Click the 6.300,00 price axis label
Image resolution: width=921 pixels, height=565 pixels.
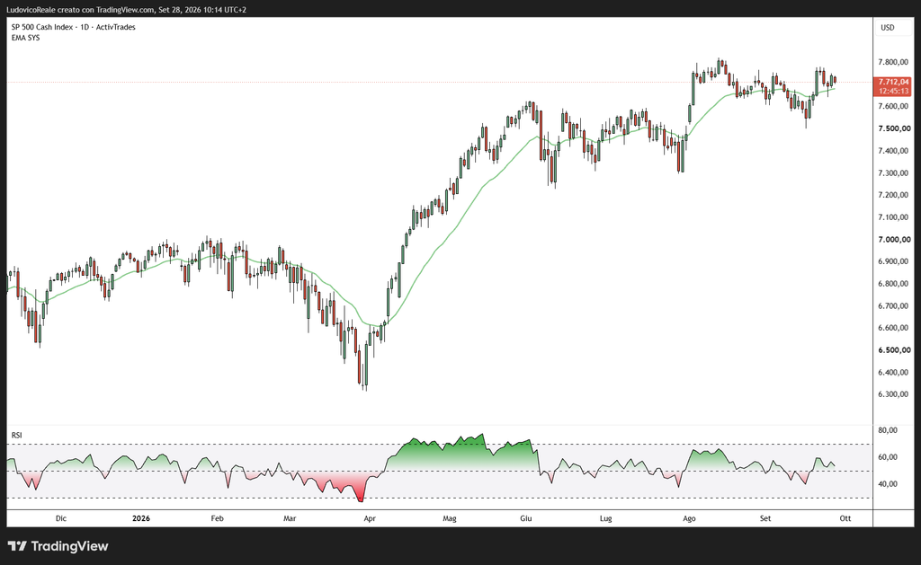(x=894, y=394)
